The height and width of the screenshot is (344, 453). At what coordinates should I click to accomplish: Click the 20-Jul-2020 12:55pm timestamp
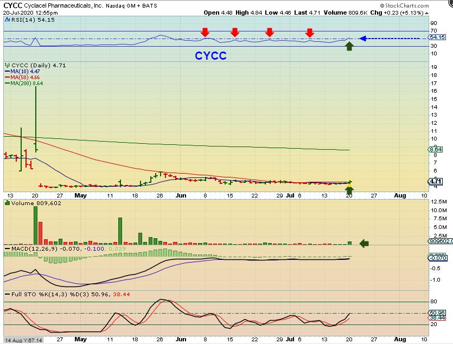(30, 12)
